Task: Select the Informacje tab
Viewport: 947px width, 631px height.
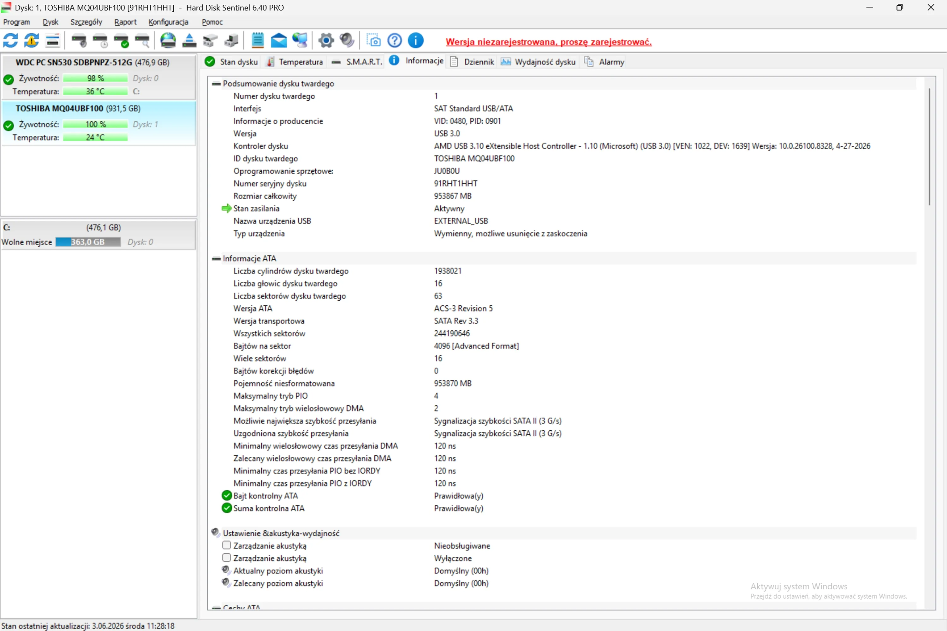Action: point(416,61)
